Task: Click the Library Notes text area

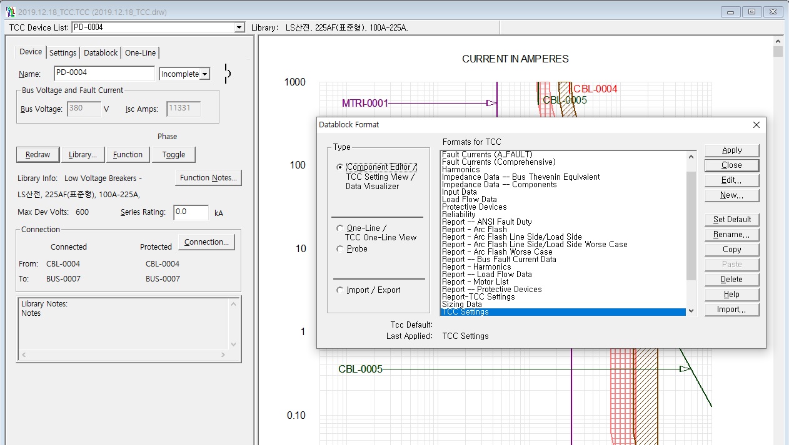Action: (124, 324)
